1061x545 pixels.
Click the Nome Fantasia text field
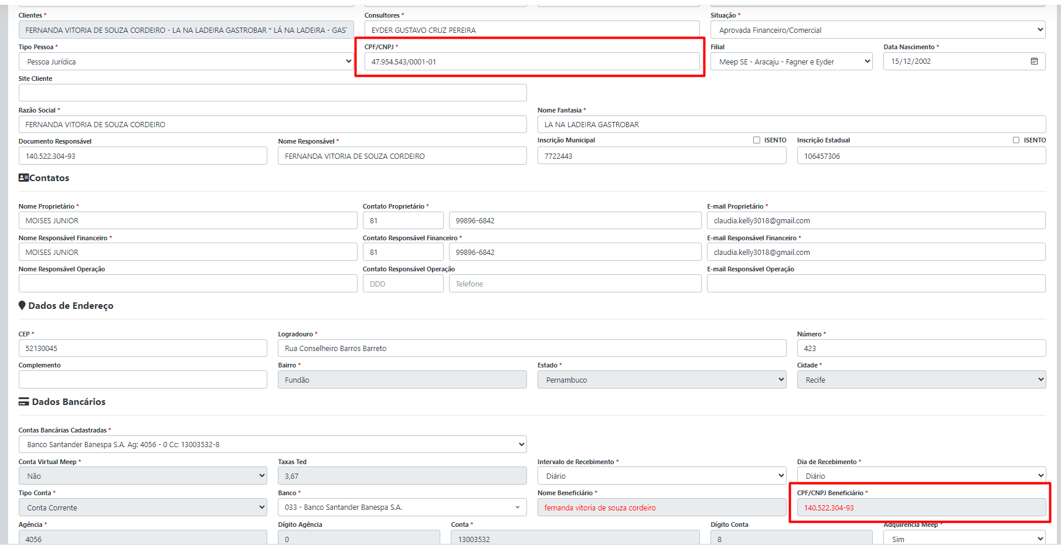(791, 124)
